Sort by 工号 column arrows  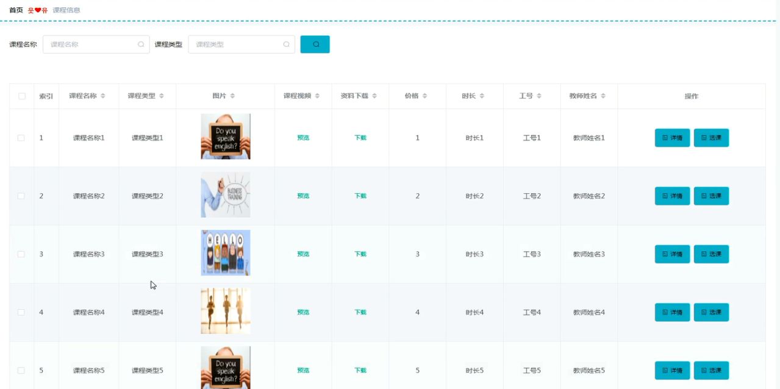(539, 96)
